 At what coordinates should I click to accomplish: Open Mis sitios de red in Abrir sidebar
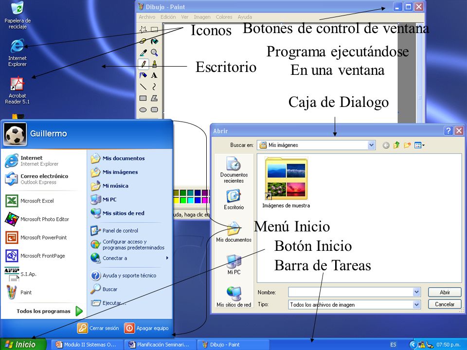(x=234, y=297)
